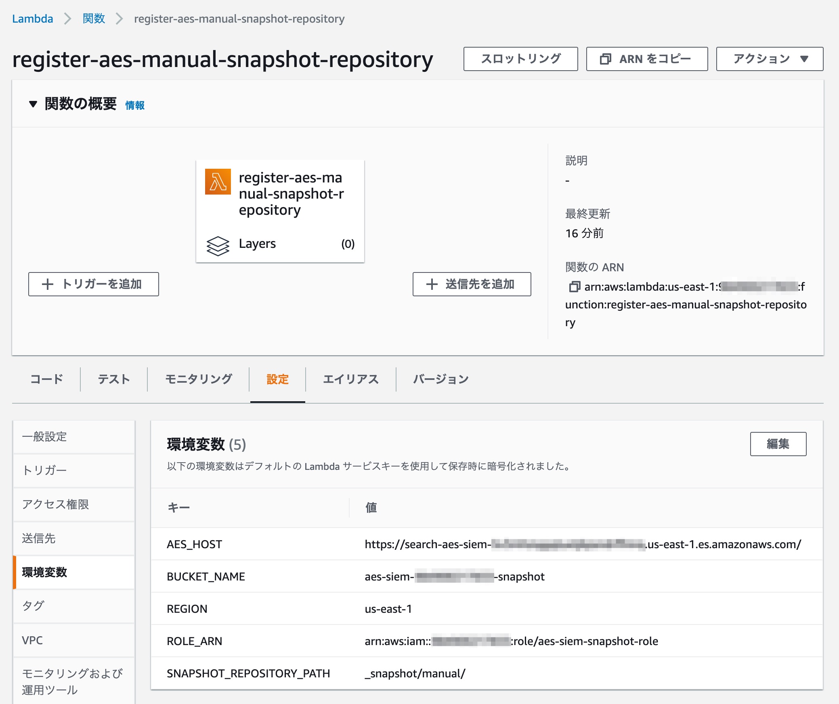839x704 pixels.
Task: Click the BUCKET_NAME key cell
Action: 206,576
